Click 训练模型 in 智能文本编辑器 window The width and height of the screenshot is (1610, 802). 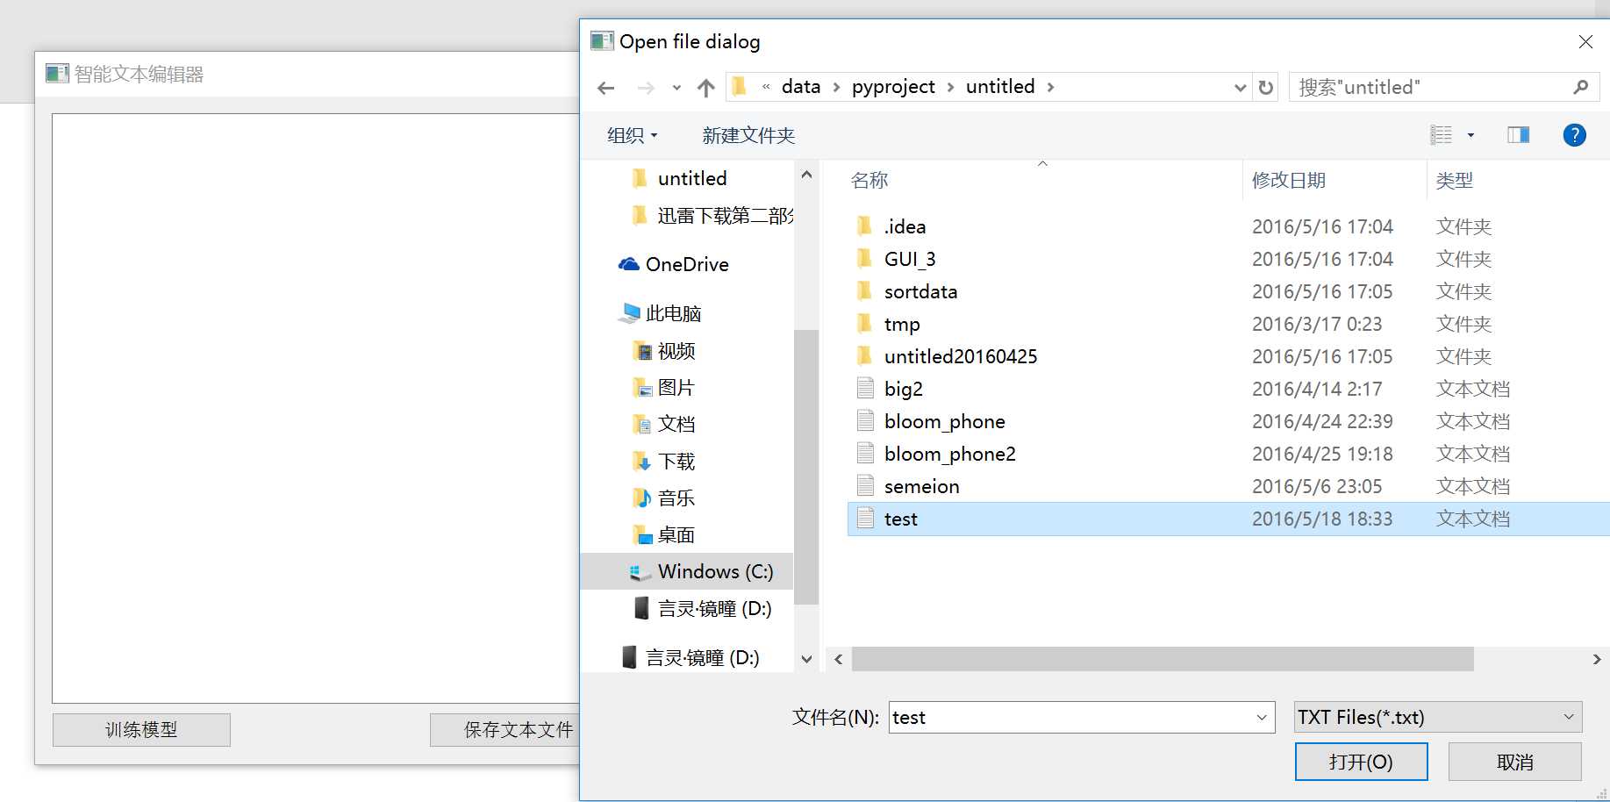[141, 730]
